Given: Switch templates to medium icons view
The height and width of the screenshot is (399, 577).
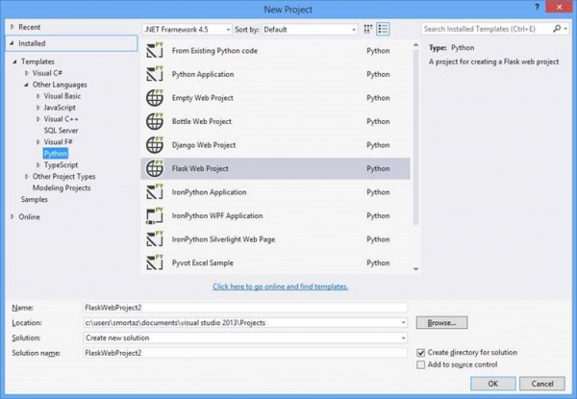Looking at the screenshot, I should pos(367,29).
